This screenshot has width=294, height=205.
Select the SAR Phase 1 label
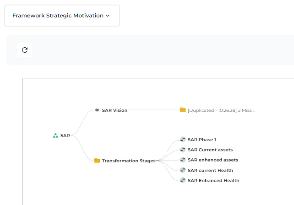pos(201,139)
